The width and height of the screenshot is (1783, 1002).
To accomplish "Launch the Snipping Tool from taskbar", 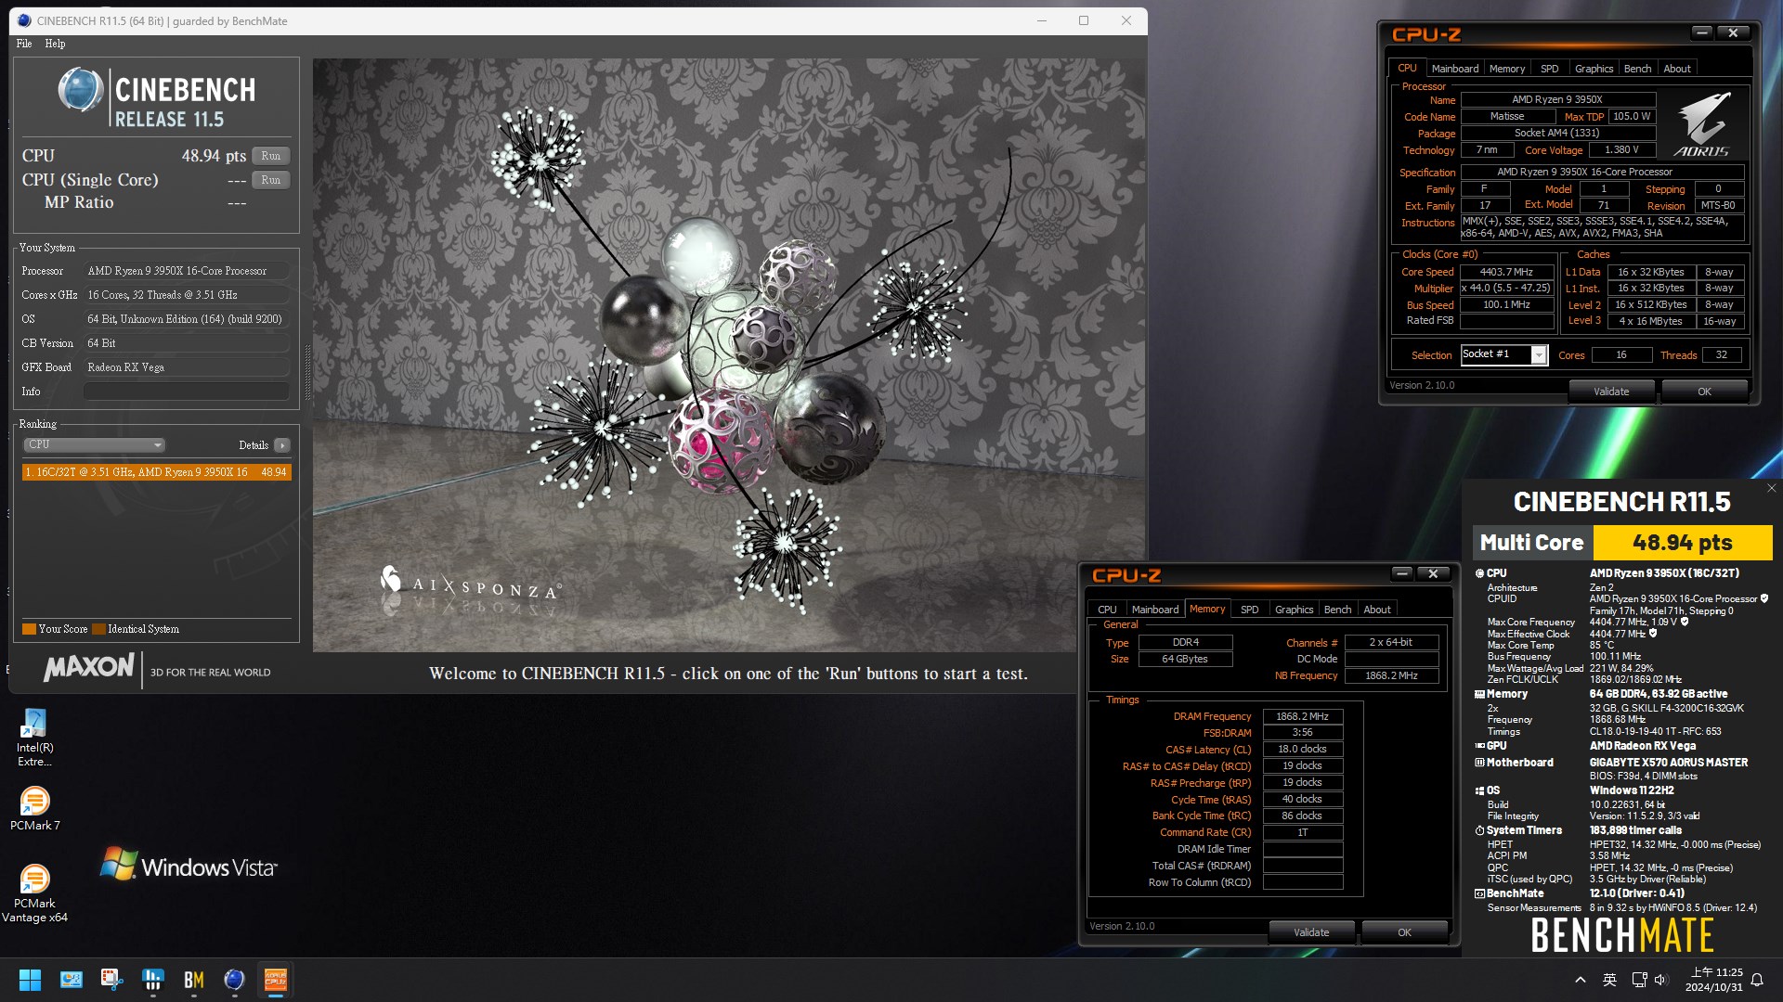I will tap(111, 980).
